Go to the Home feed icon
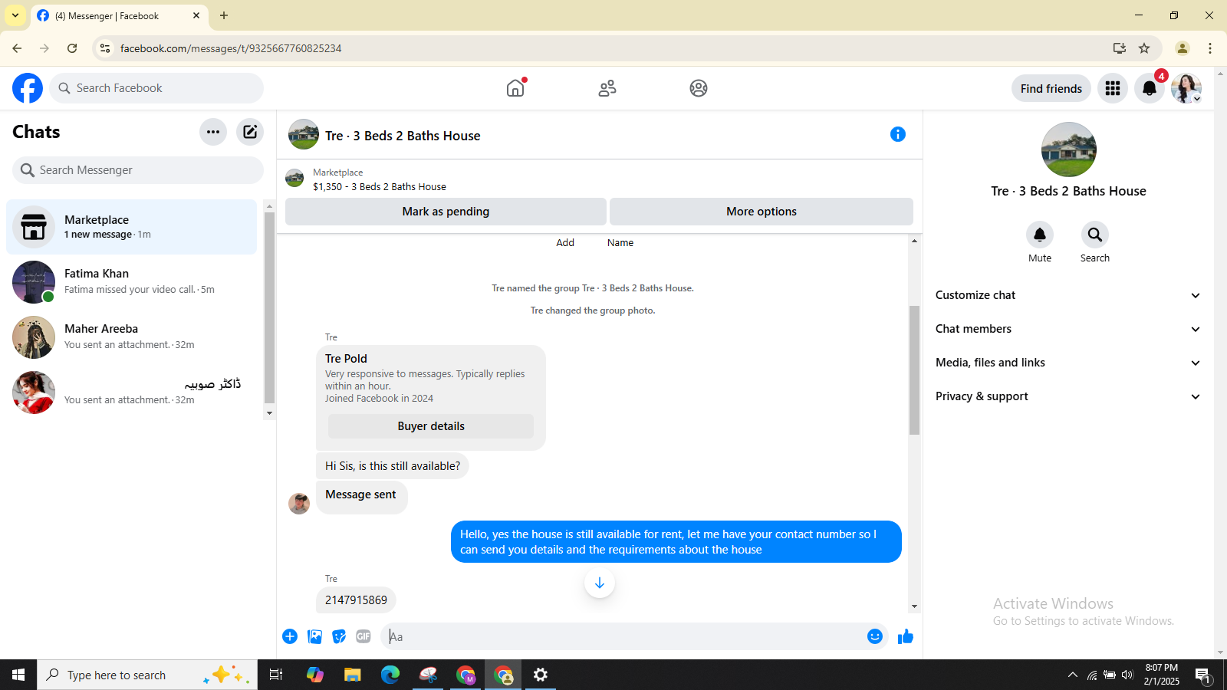The height and width of the screenshot is (690, 1227). tap(515, 88)
